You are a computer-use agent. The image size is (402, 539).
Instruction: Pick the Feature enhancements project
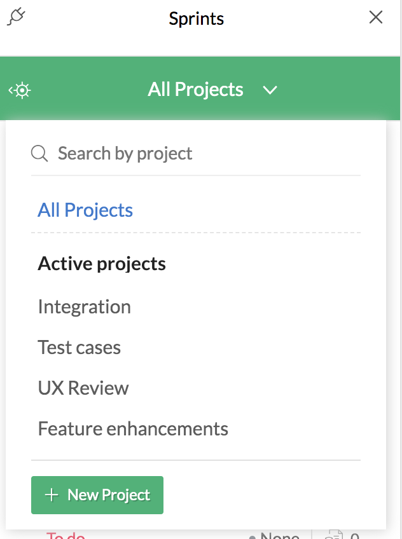tap(133, 429)
